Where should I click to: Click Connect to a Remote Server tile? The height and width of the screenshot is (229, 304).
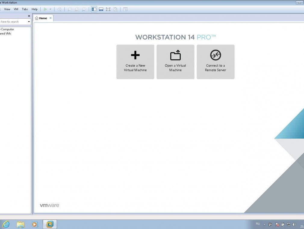pyautogui.click(x=216, y=62)
